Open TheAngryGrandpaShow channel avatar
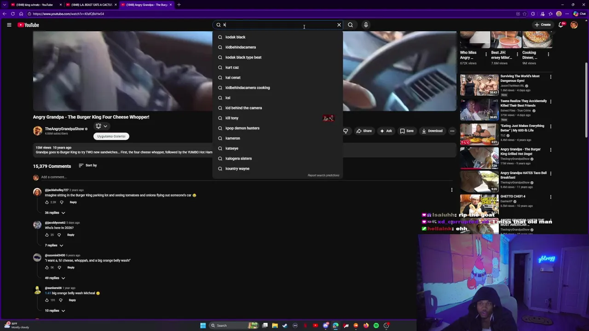 pyautogui.click(x=37, y=131)
